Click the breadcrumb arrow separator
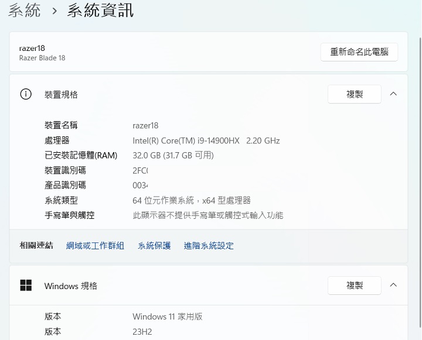 tap(55, 11)
